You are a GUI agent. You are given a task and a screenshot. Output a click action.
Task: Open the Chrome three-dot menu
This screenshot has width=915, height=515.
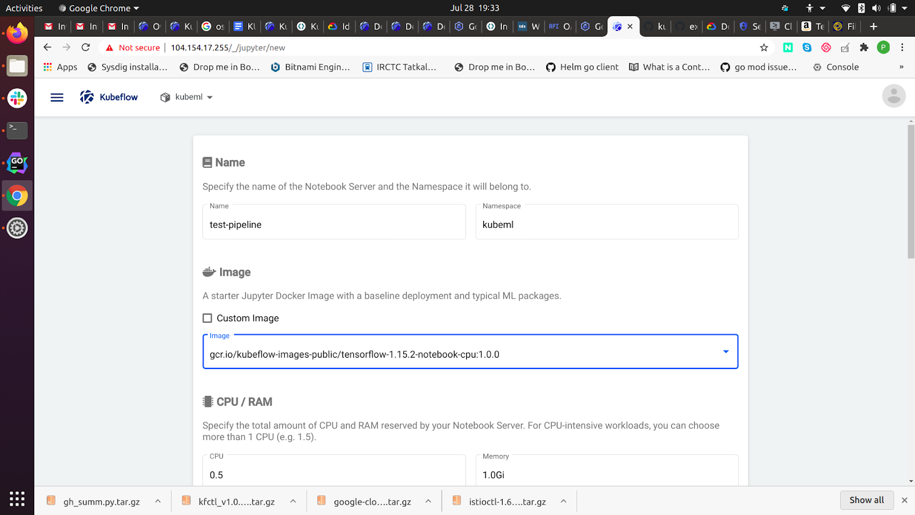pos(902,47)
